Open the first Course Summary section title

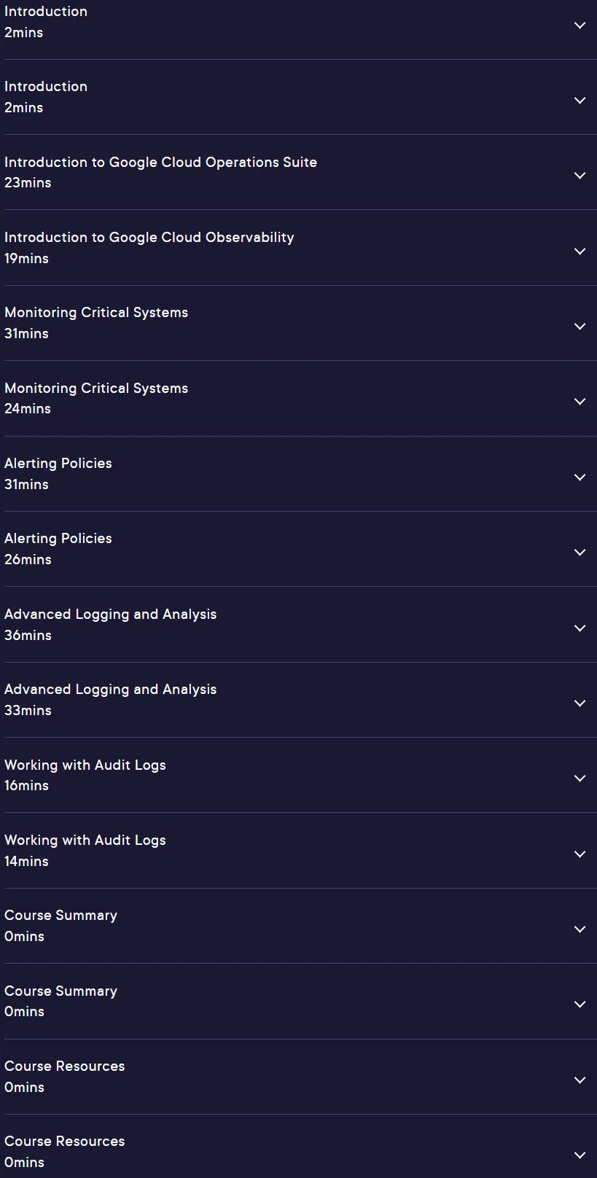click(61, 916)
